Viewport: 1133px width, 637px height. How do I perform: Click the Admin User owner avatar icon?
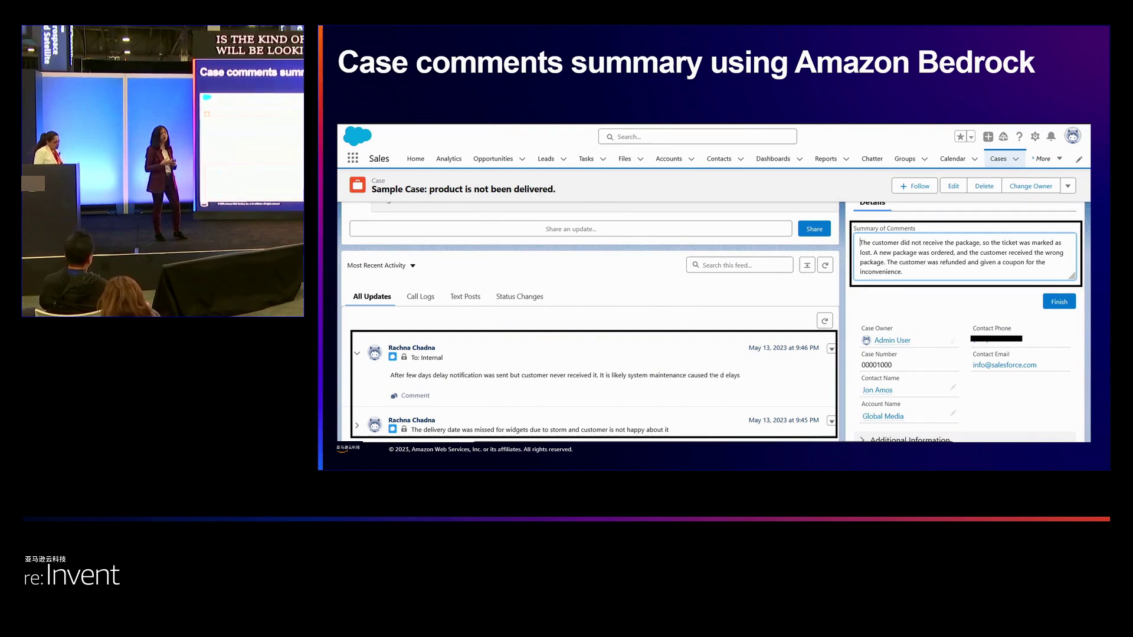[x=866, y=340]
